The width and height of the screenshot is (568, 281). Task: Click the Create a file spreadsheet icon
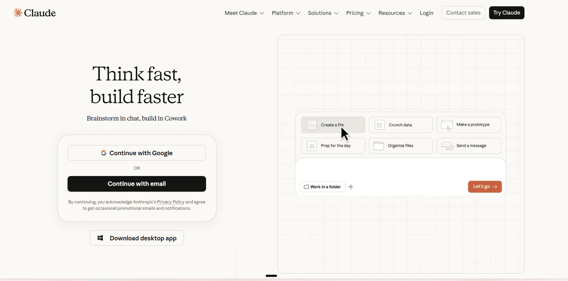311,125
